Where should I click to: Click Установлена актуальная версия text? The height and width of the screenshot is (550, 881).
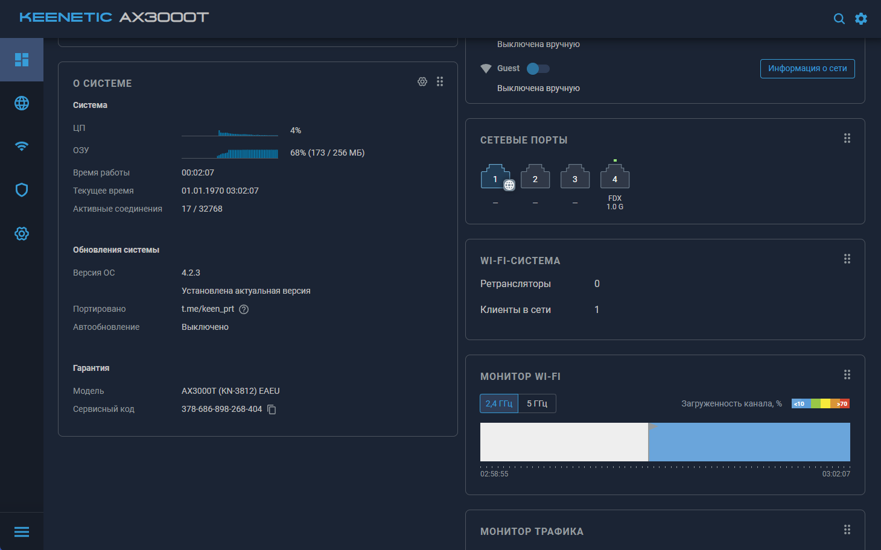click(x=246, y=291)
